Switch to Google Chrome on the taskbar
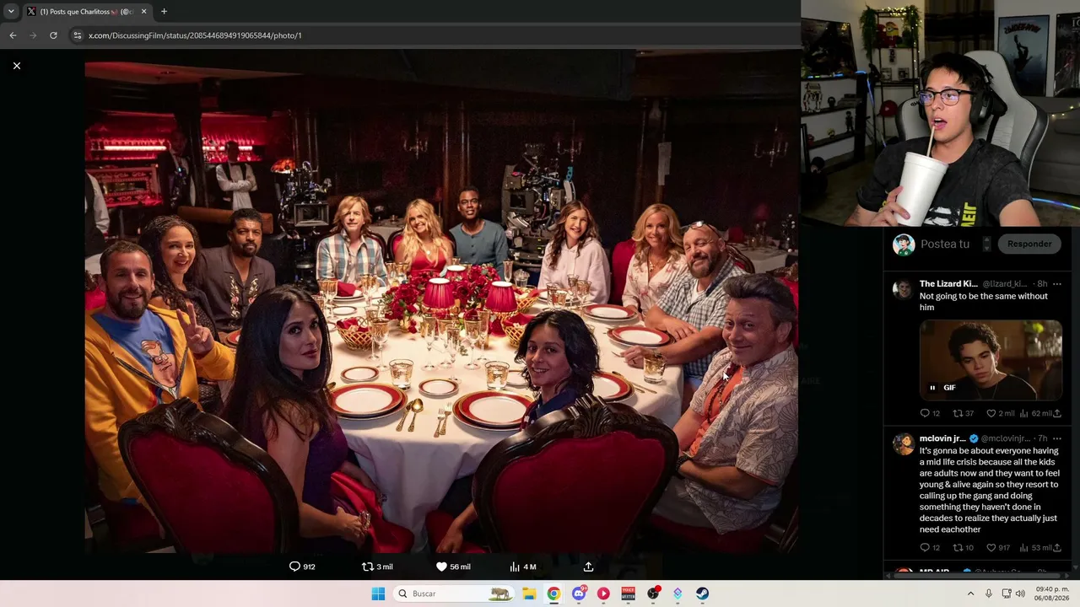This screenshot has width=1080, height=607. click(553, 594)
